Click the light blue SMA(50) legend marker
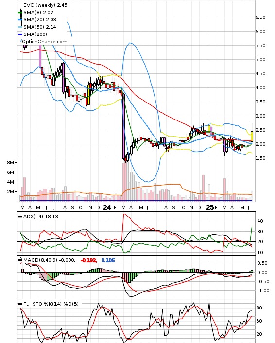The width and height of the screenshot is (275, 343). tap(20, 27)
